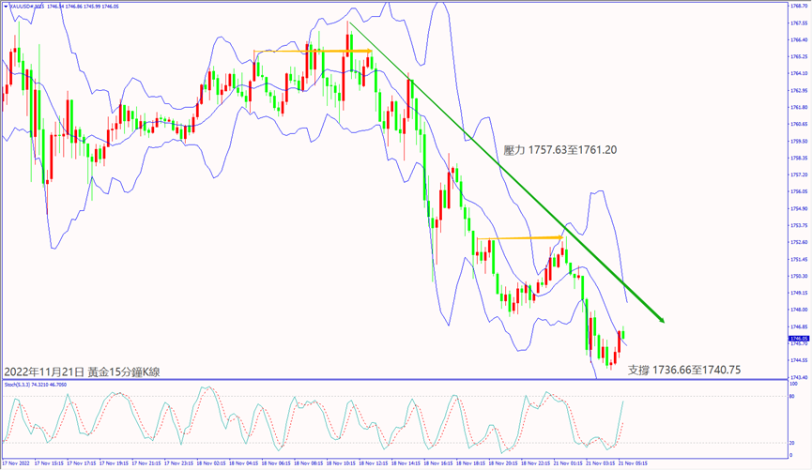This screenshot has height=470, width=812.
Task: Click the 17 Nov 2022 time label
Action: [17, 463]
